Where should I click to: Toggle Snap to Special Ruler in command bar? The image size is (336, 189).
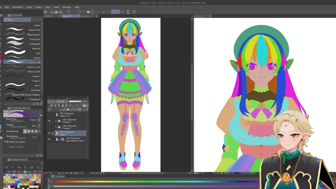point(118,12)
